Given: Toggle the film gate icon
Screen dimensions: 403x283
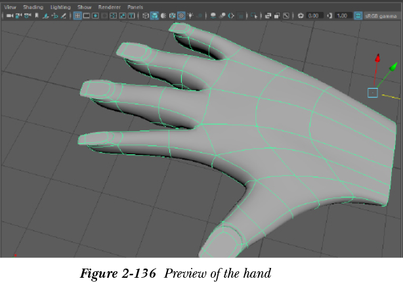Looking at the screenshot, I should point(87,15).
